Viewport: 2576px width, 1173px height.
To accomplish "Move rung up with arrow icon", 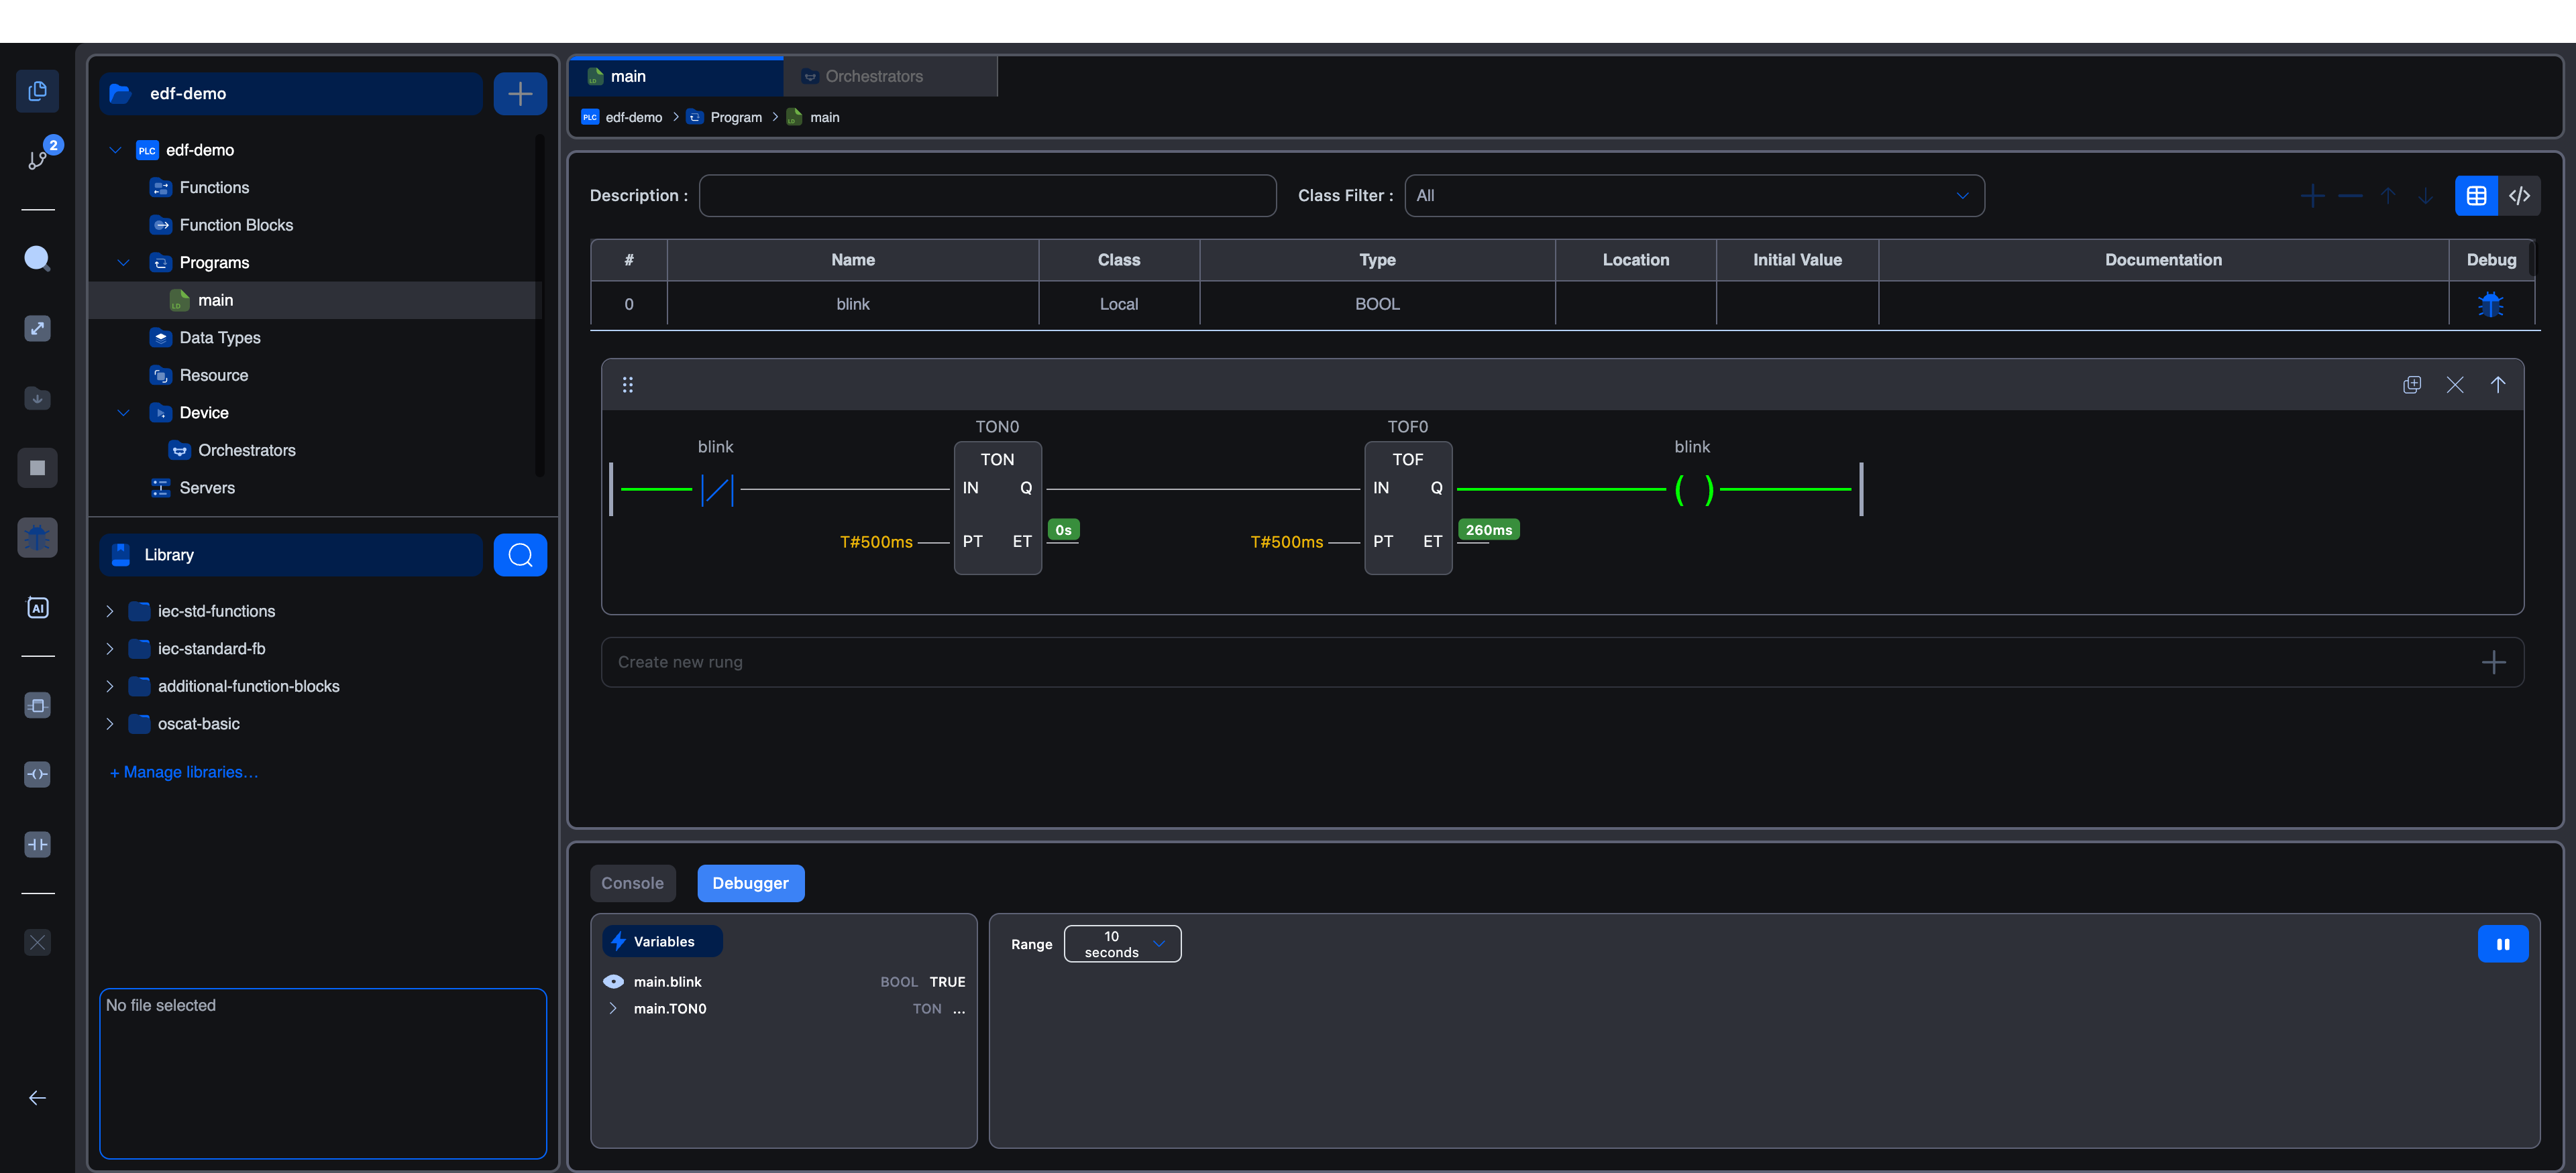I will [x=2498, y=385].
